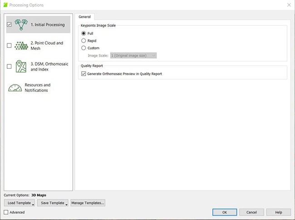Enable the Point Cloud and Mesh checkbox
295x220 pixels.
point(9,45)
